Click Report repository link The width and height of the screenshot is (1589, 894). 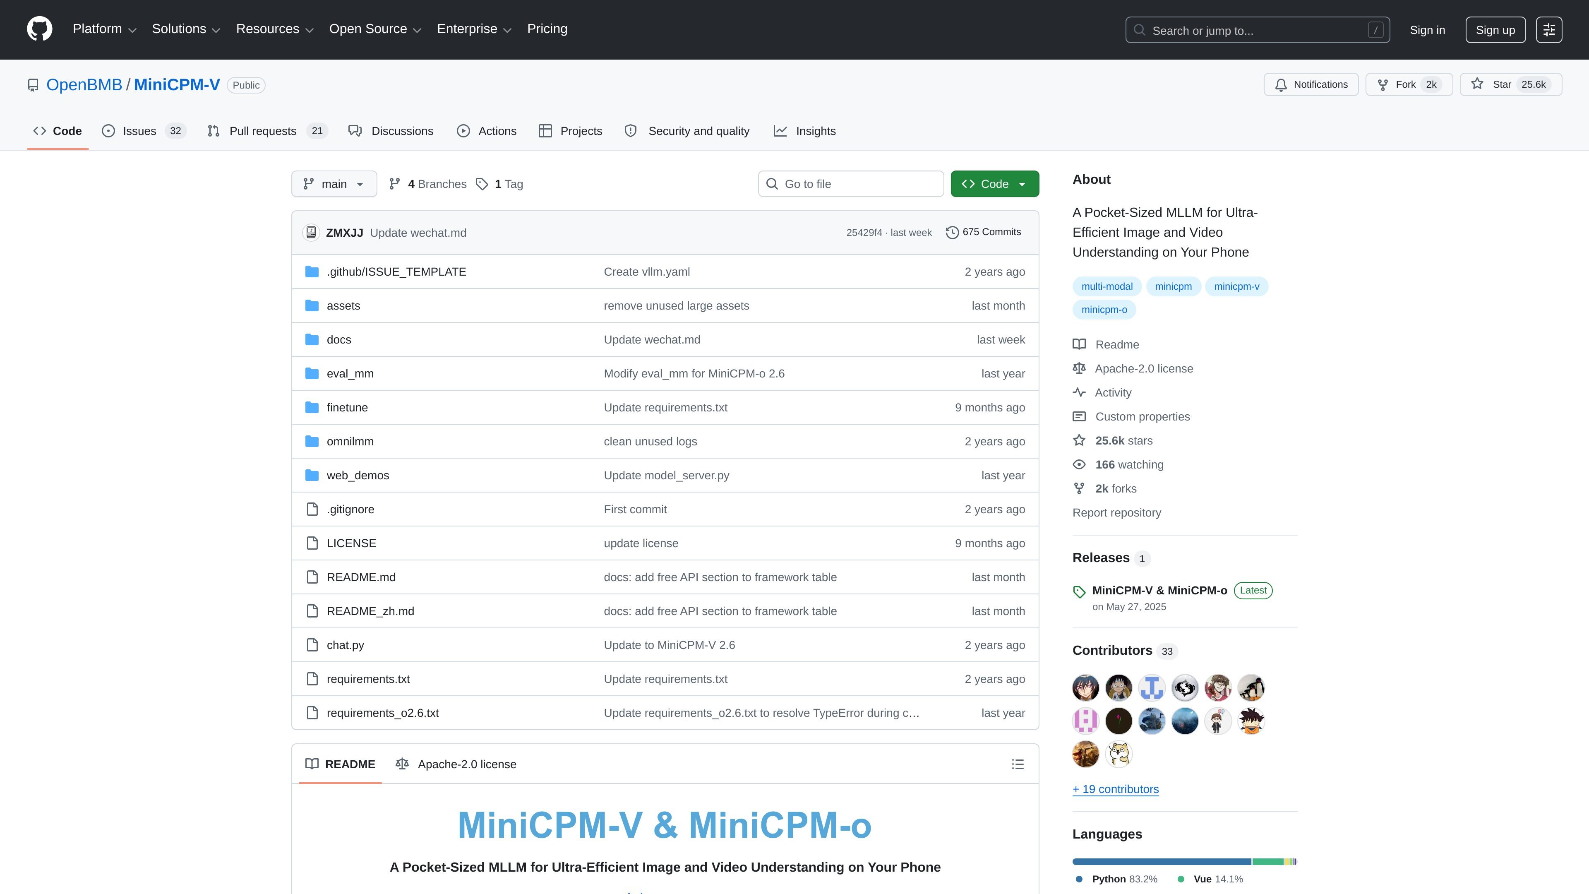pos(1116,513)
